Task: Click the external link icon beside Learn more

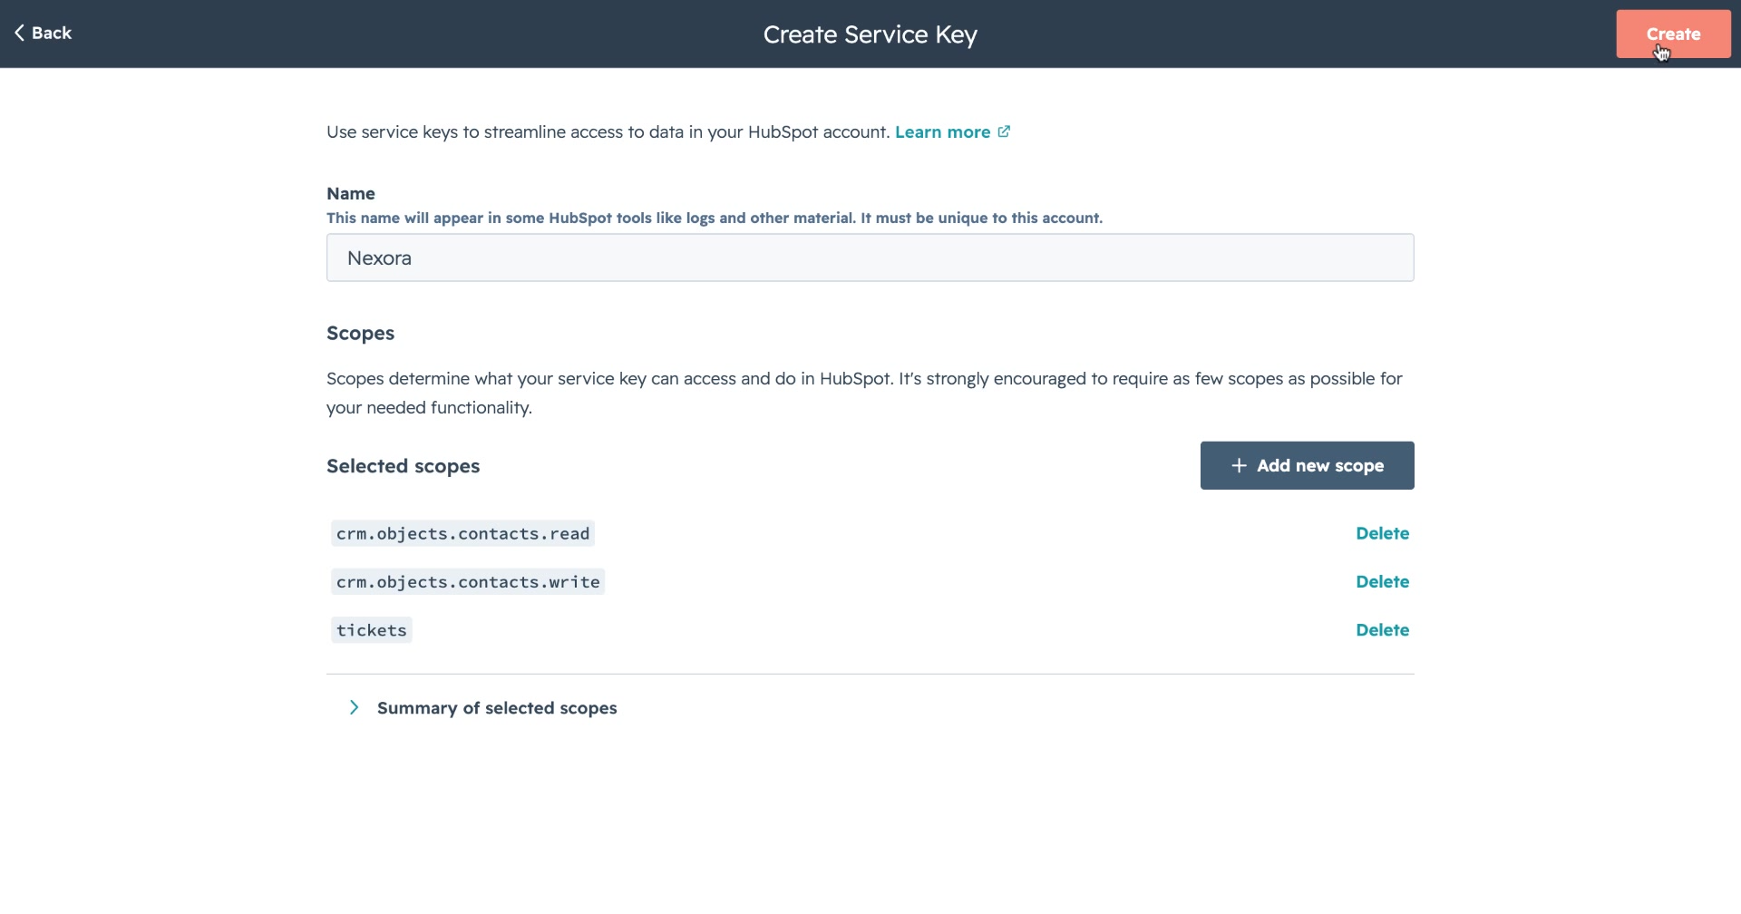Action: (1004, 131)
